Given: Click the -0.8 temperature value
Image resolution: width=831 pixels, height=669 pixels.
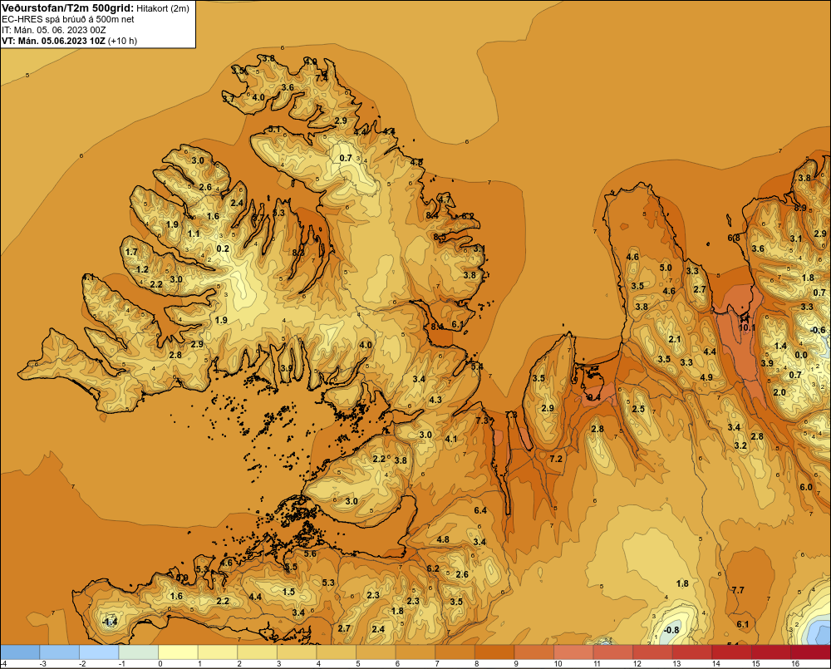Looking at the screenshot, I should point(671,630).
